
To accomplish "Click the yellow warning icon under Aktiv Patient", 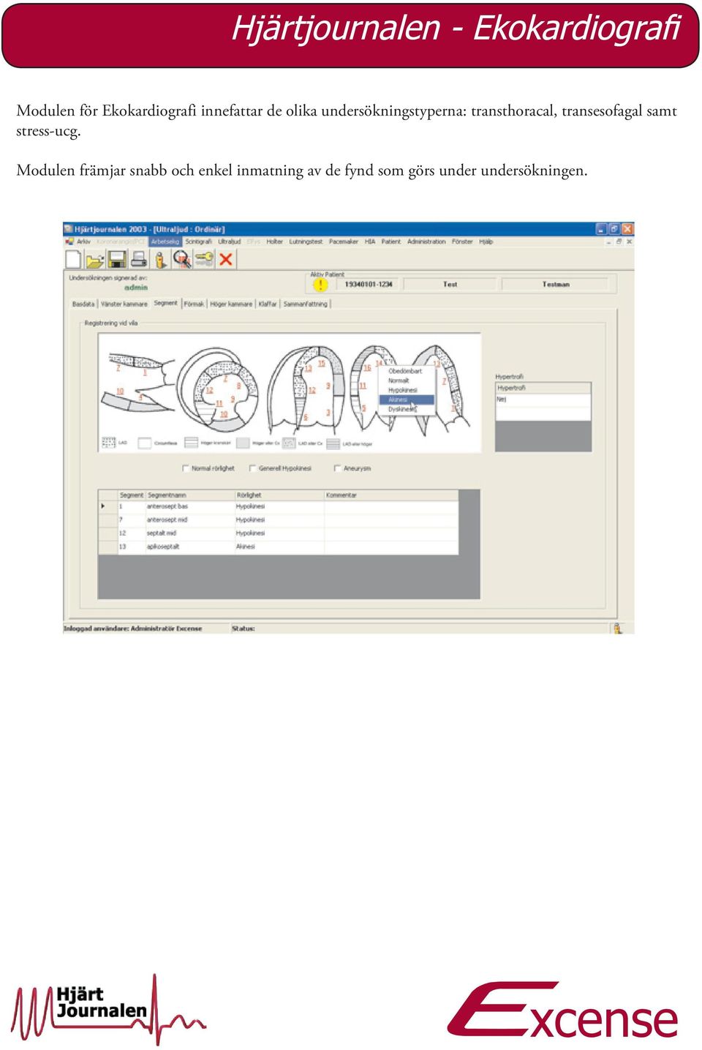I will (x=320, y=285).
